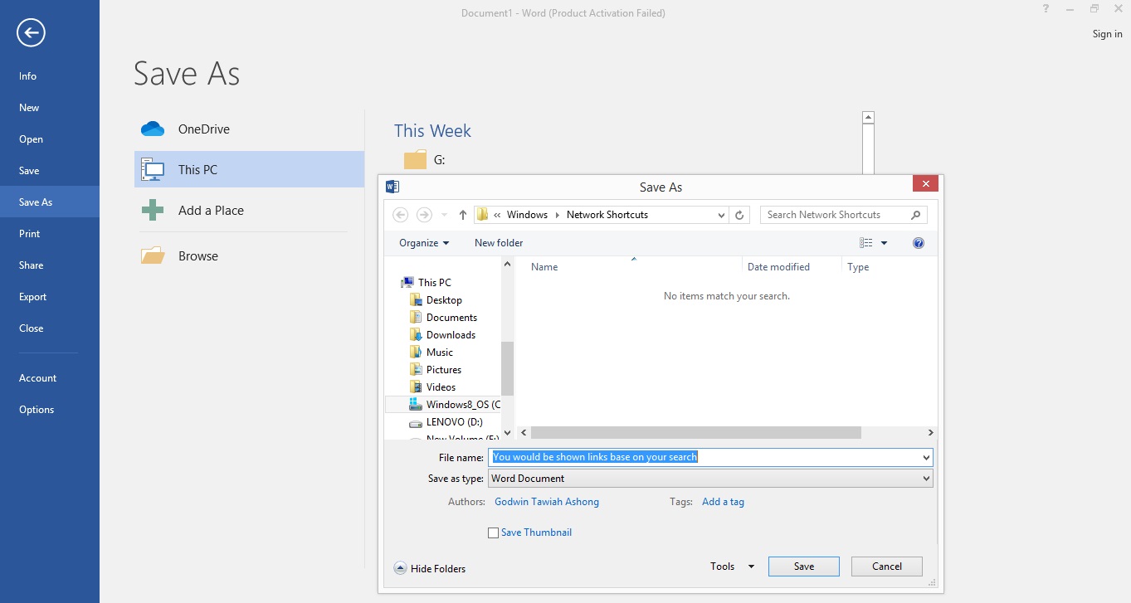The height and width of the screenshot is (603, 1131).
Task: Refresh the Network Shortcuts folder
Action: point(741,215)
